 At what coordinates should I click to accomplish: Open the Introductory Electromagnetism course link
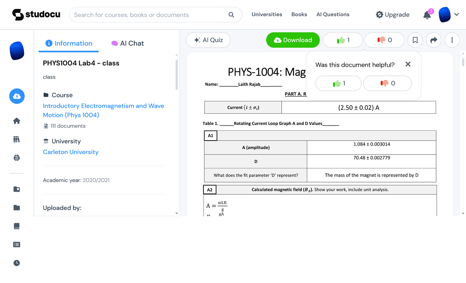click(x=103, y=106)
